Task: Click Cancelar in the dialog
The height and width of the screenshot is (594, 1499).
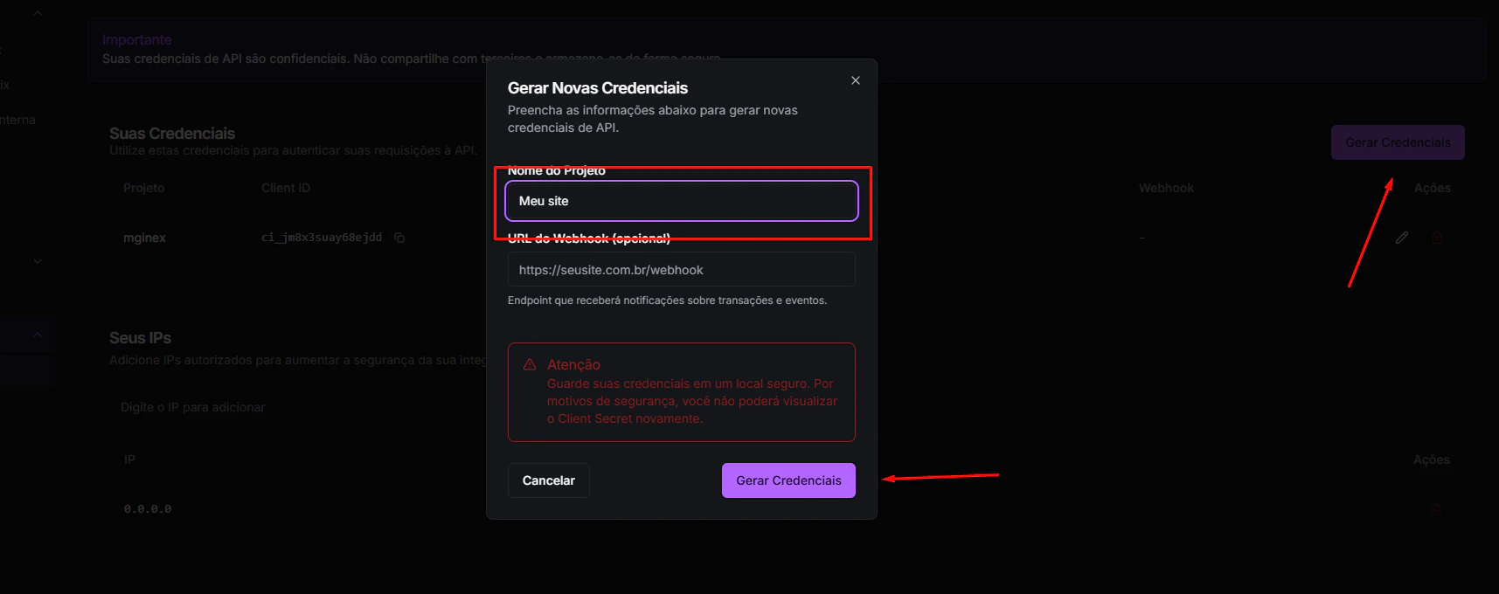Action: [549, 480]
